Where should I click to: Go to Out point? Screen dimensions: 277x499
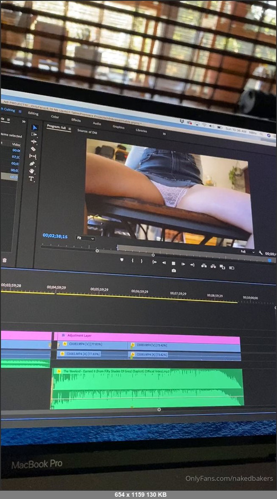click(192, 265)
